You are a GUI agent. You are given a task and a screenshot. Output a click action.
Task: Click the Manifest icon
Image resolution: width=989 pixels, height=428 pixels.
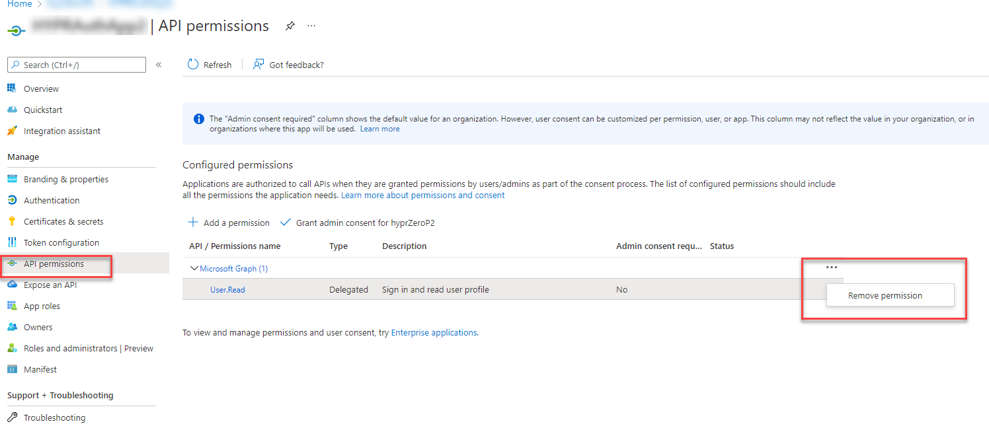coord(12,369)
